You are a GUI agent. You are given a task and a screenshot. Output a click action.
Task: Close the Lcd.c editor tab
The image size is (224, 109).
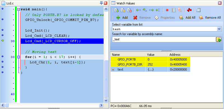click(106, 3)
